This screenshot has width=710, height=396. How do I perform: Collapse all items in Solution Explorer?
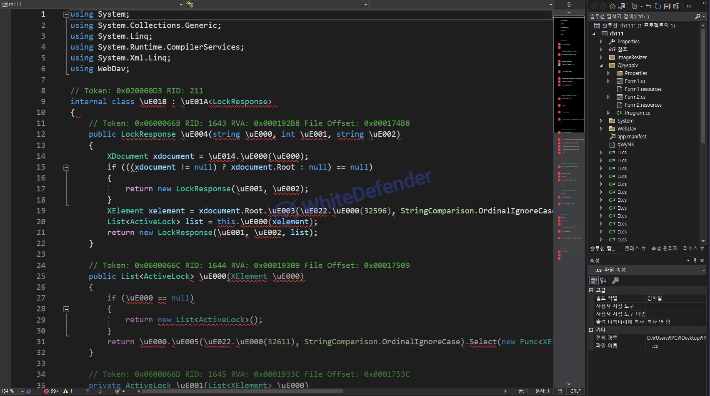[x=667, y=6]
